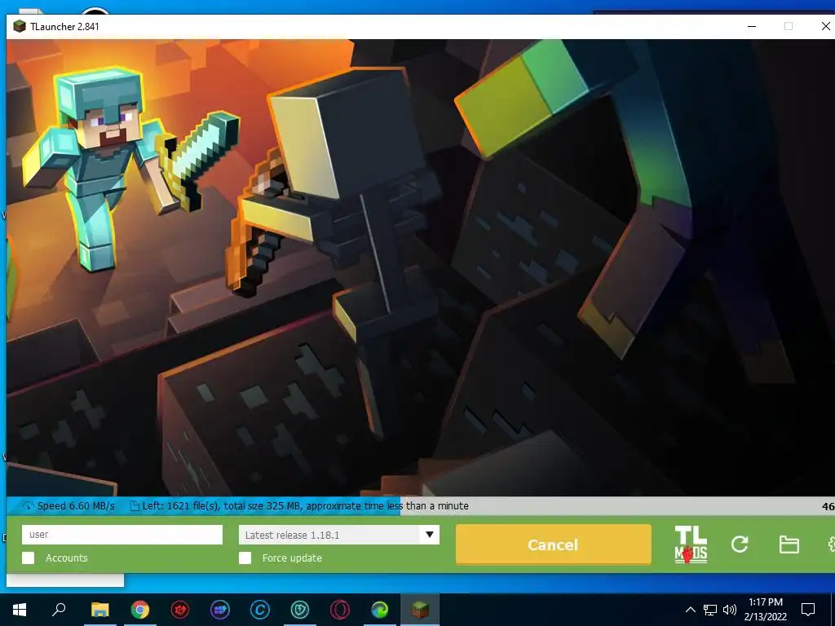Open the taskbar search icon

59,610
